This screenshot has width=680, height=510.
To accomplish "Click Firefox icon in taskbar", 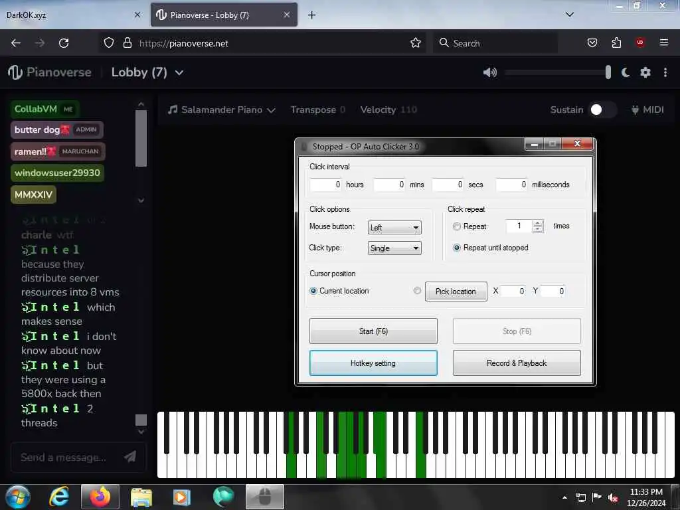I will [x=100, y=497].
